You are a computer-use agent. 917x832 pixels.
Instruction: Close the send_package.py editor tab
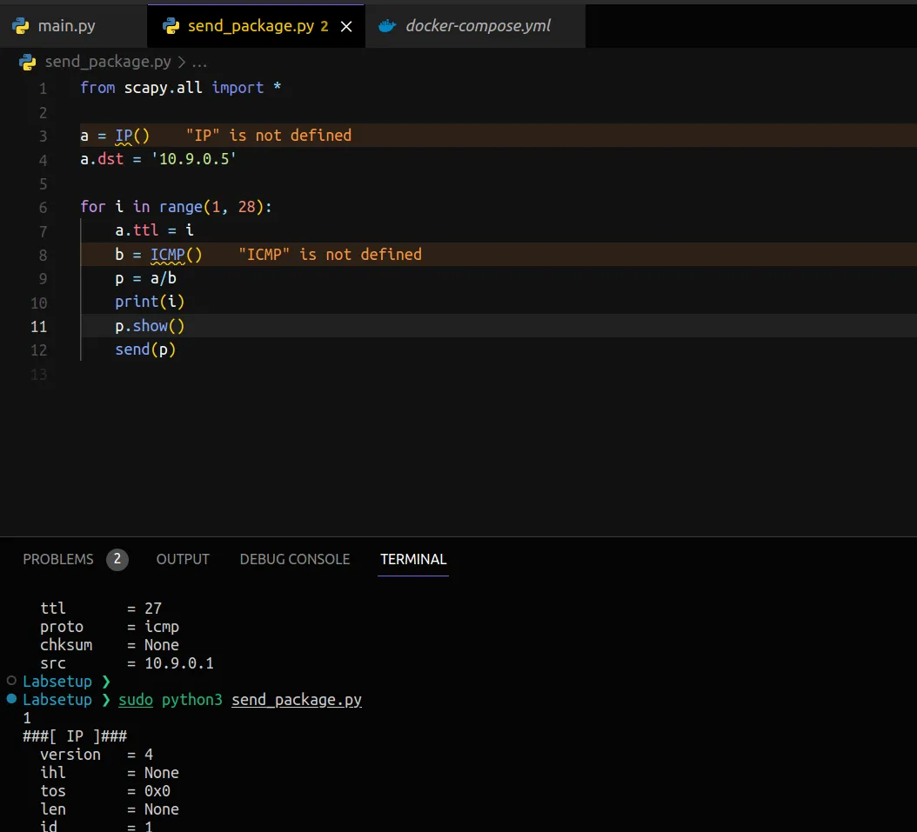[346, 27]
